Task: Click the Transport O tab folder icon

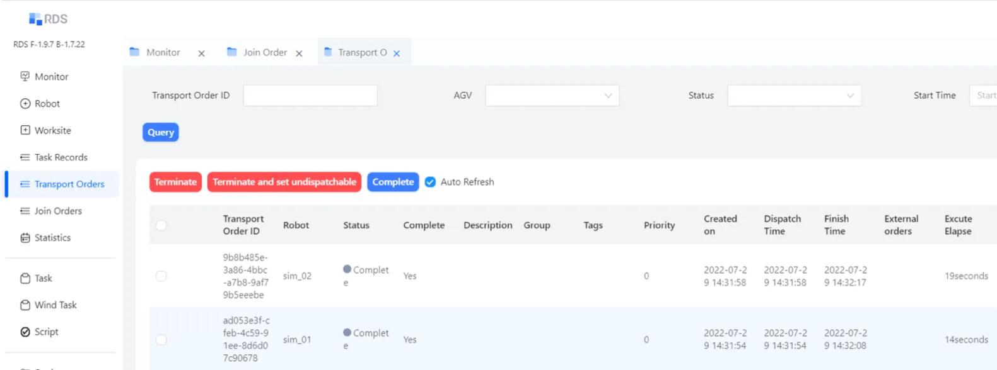Action: [x=328, y=52]
